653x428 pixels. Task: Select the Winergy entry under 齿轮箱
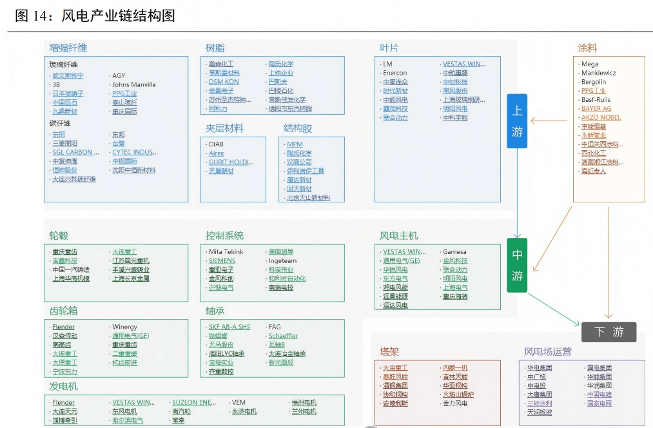point(124,327)
